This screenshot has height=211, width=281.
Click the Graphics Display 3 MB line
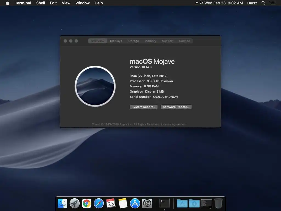[147, 91]
